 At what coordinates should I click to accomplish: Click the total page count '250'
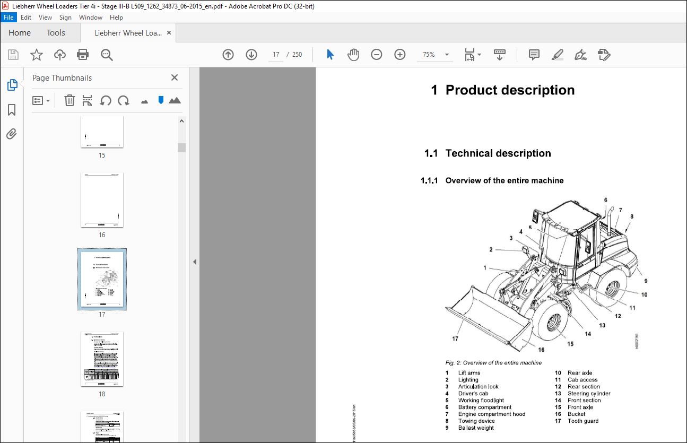coord(297,55)
